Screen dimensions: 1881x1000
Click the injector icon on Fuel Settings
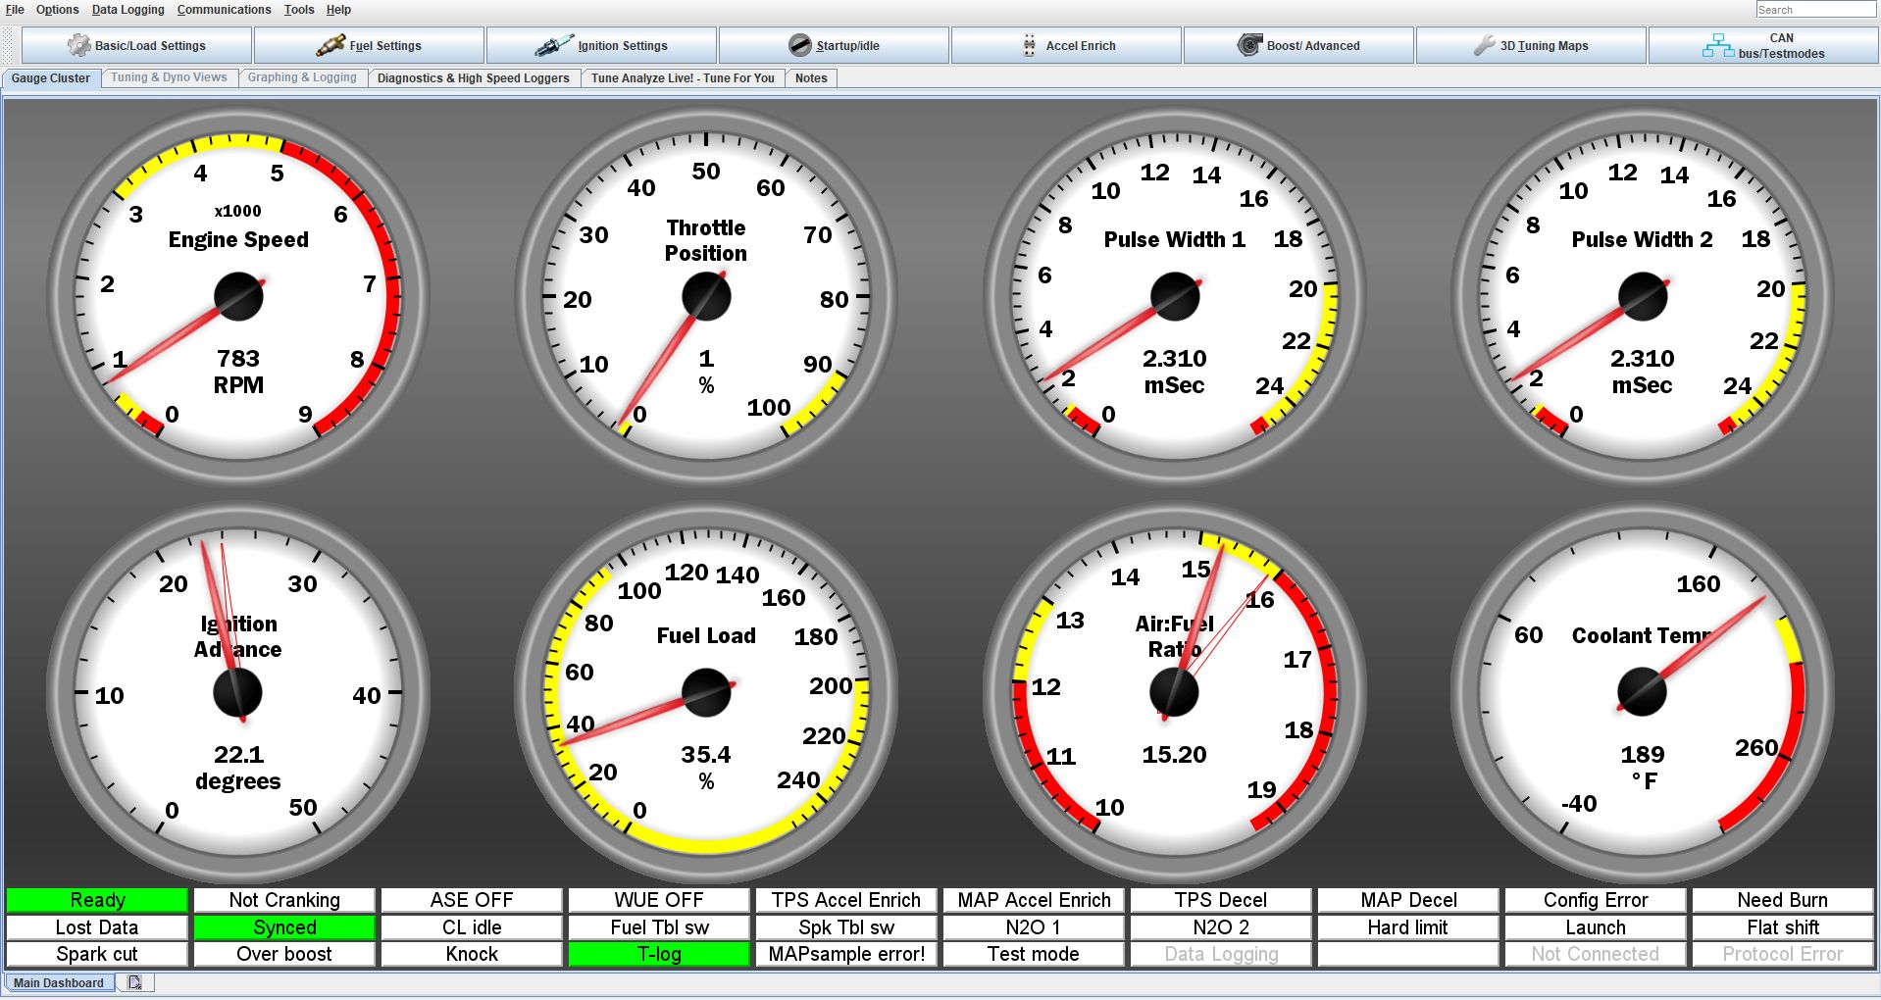tap(330, 45)
